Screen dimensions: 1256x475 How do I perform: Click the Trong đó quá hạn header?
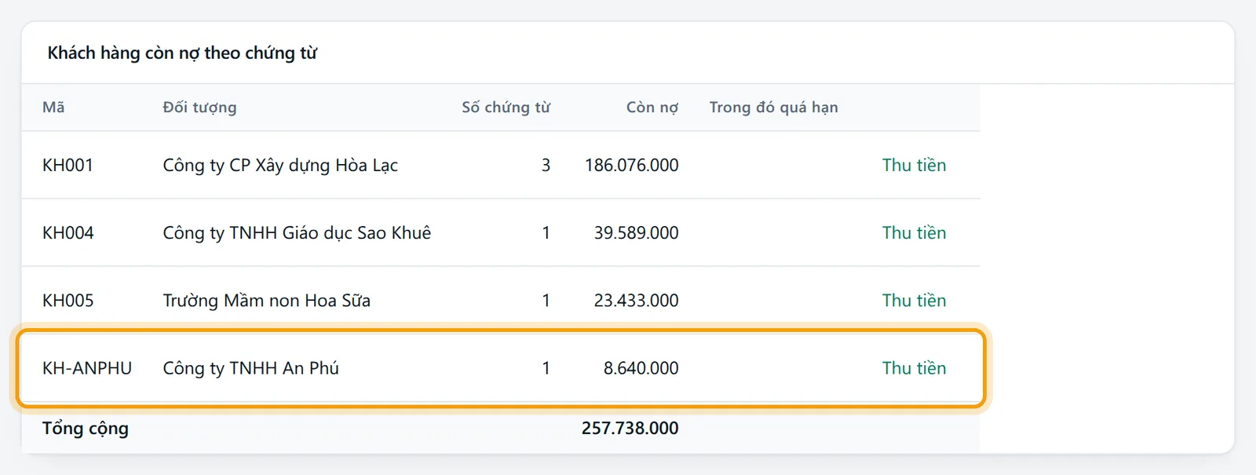point(773,107)
